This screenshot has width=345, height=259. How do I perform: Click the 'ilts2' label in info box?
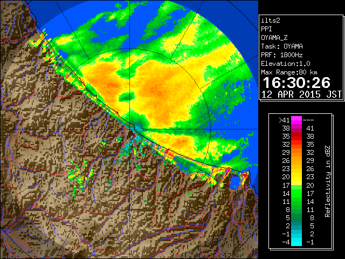tap(271, 21)
